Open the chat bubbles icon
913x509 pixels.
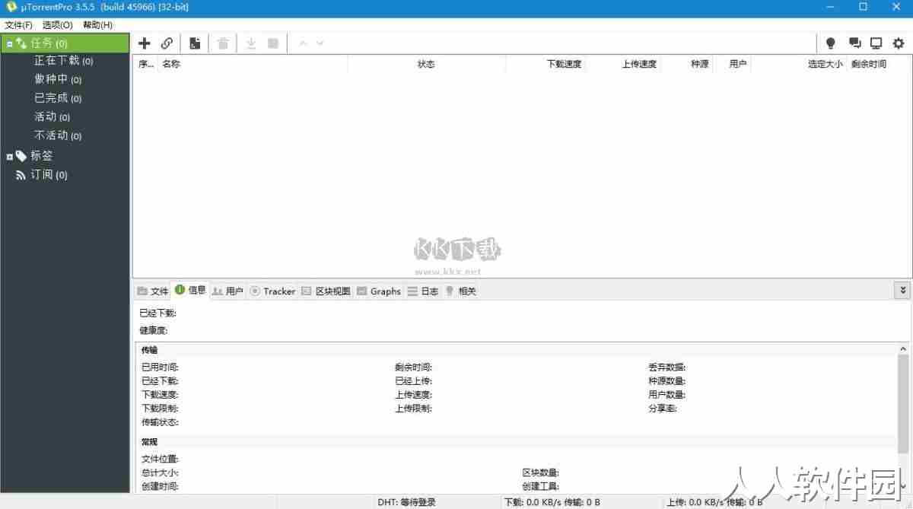[x=854, y=43]
